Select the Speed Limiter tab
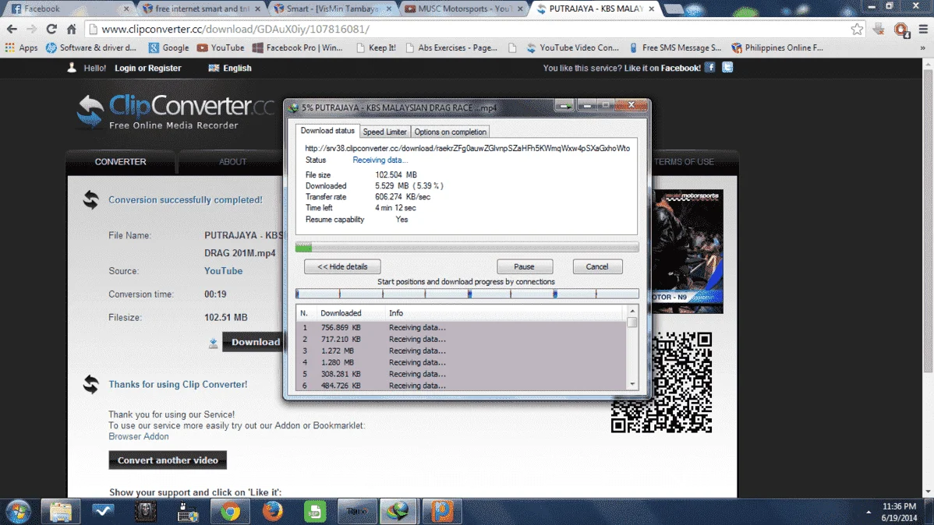This screenshot has height=525, width=934. click(385, 132)
